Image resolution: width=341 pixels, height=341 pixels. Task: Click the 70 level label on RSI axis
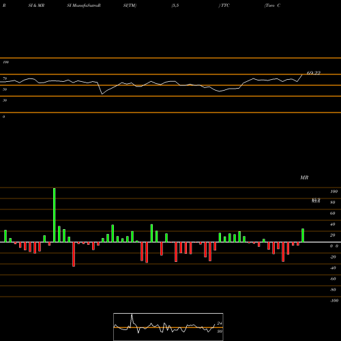(5, 78)
